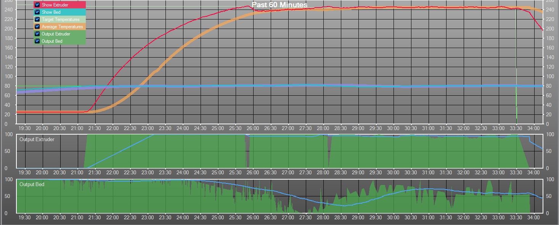Click 26:00 tick below the temperature graph
The width and height of the screenshot is (559, 225).
(253, 129)
